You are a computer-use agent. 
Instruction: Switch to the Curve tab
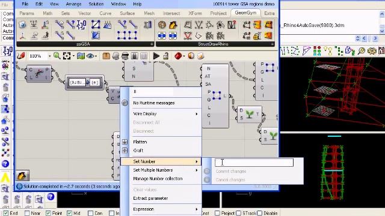pyautogui.click(x=106, y=13)
